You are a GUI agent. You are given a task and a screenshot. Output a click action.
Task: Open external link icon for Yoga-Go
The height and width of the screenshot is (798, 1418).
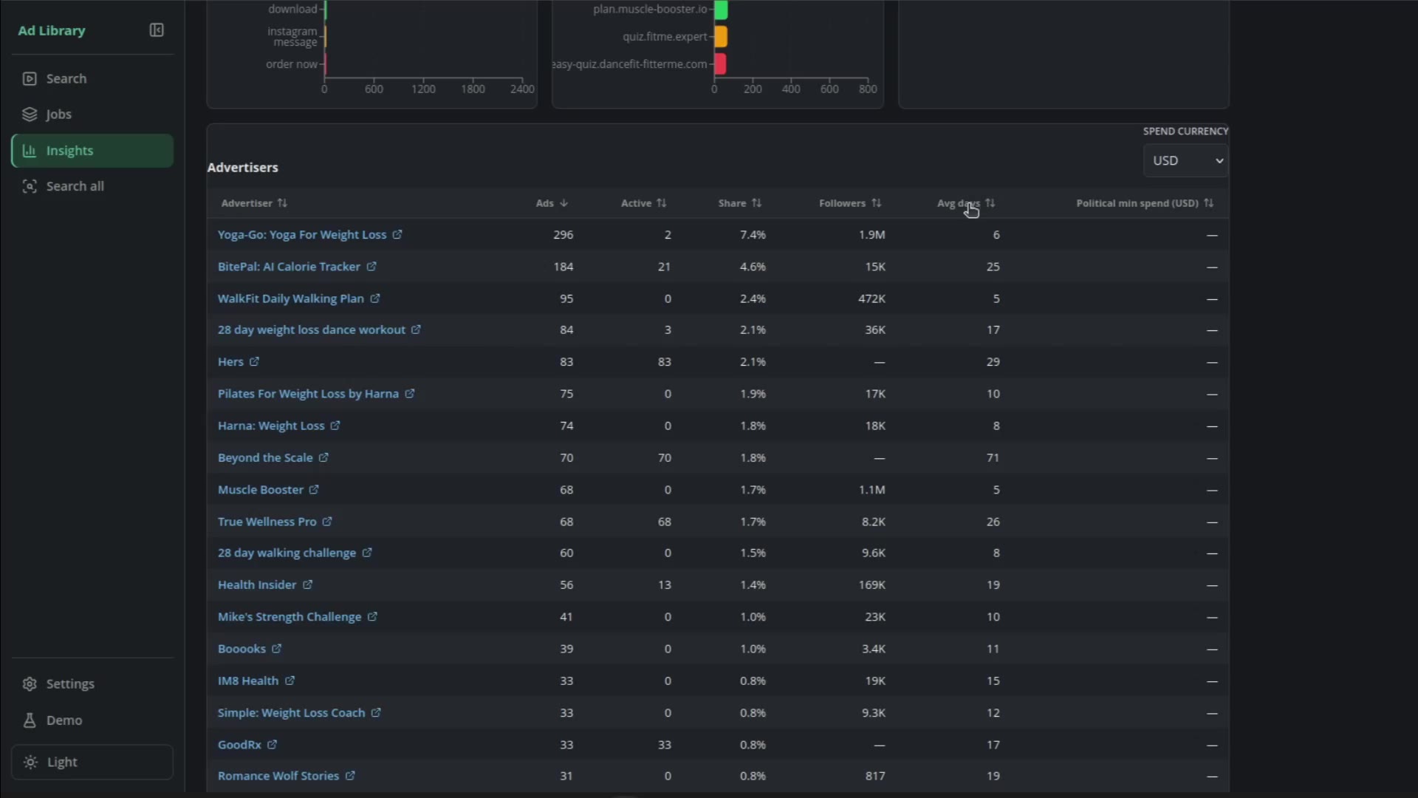click(397, 234)
